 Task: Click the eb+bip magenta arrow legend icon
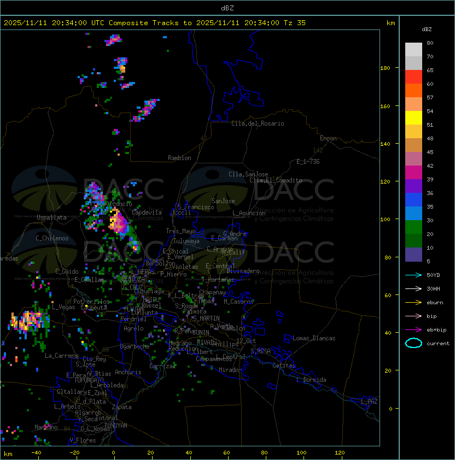click(x=413, y=330)
